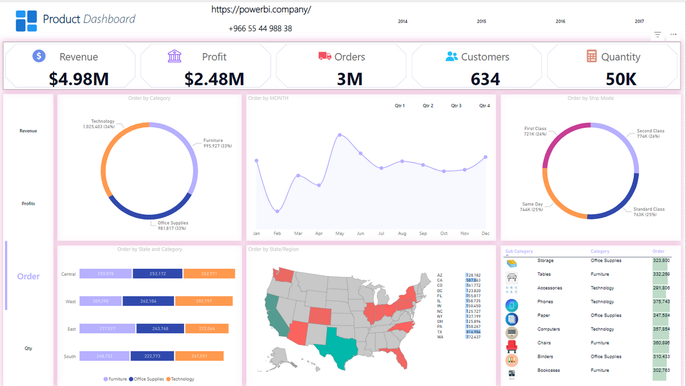Screen dimensions: 686x386
Task: Click the Quantity calculator icon
Action: 591,56
